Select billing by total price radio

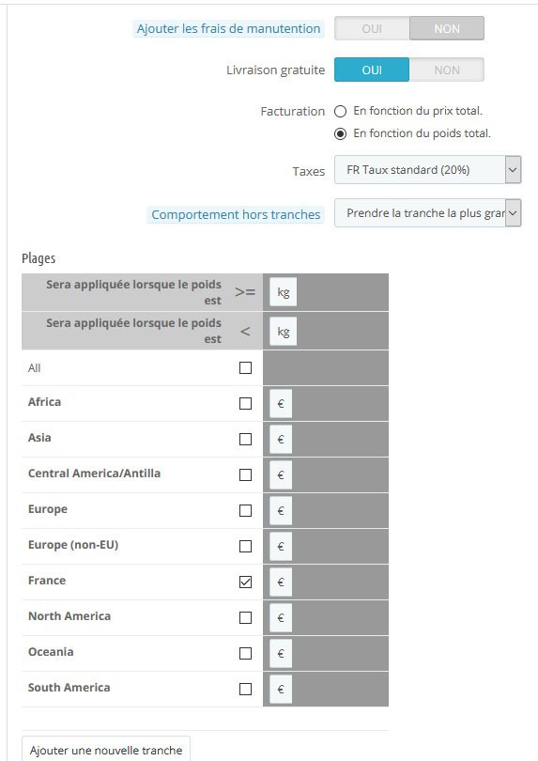[341, 112]
